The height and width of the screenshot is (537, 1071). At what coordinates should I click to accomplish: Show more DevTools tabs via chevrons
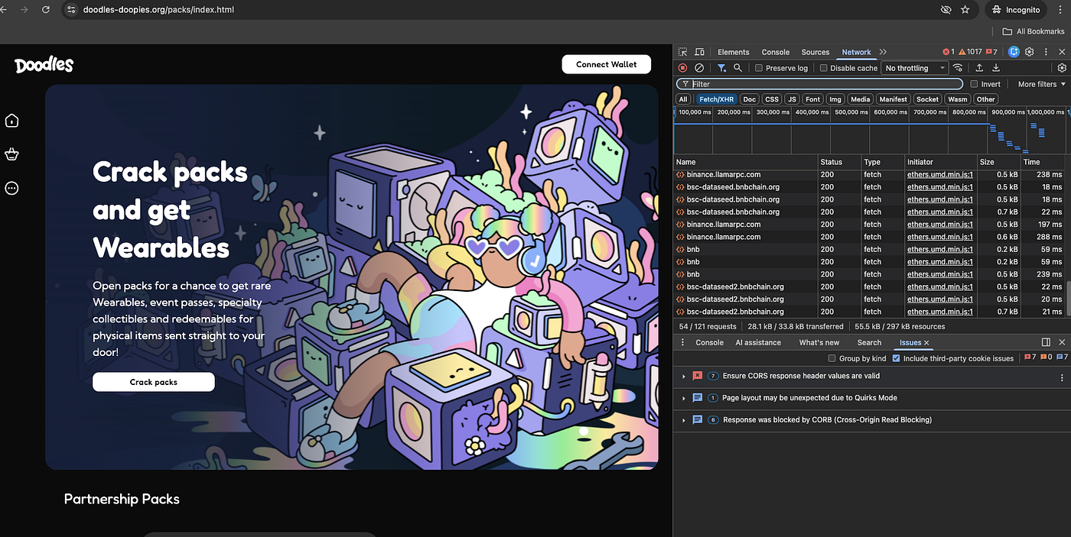click(x=883, y=52)
